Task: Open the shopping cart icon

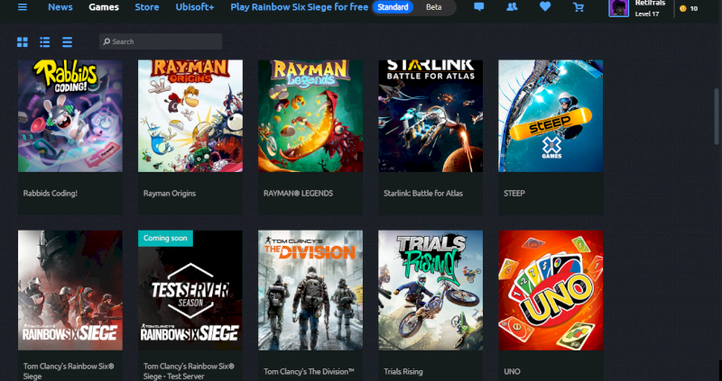Action: [x=579, y=7]
